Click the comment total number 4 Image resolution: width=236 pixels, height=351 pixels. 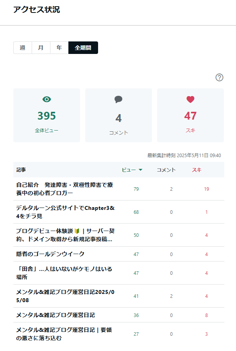118,118
